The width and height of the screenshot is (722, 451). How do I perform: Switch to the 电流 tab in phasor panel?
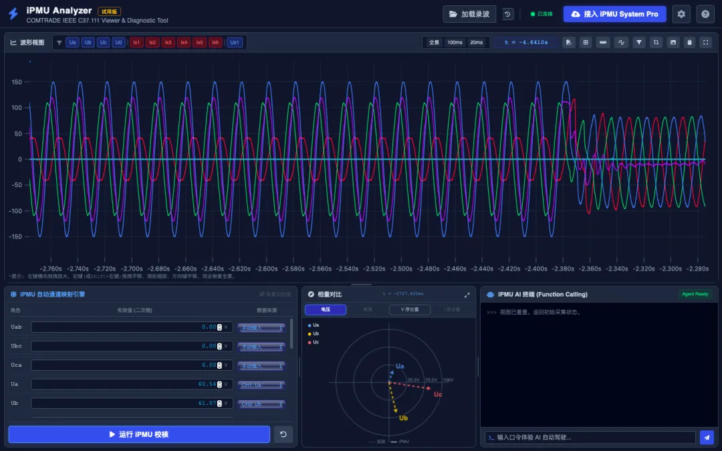click(368, 310)
